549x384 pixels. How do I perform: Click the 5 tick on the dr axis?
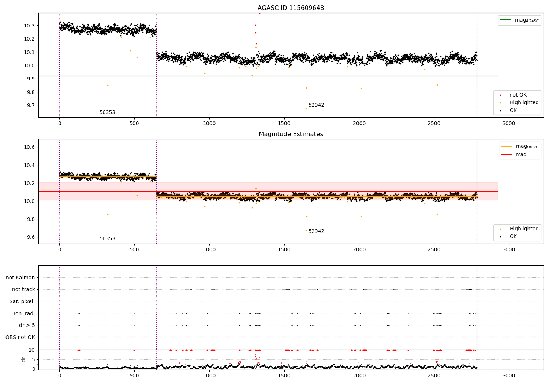[x=33, y=359]
